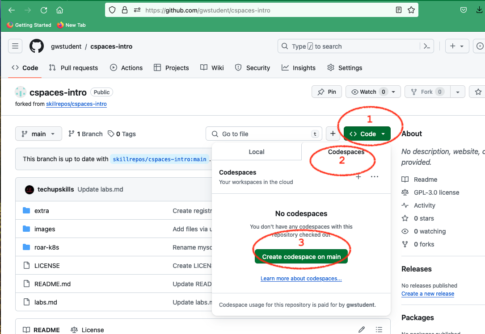
Task: Switch to Local tab in Code popup
Action: pyautogui.click(x=257, y=152)
